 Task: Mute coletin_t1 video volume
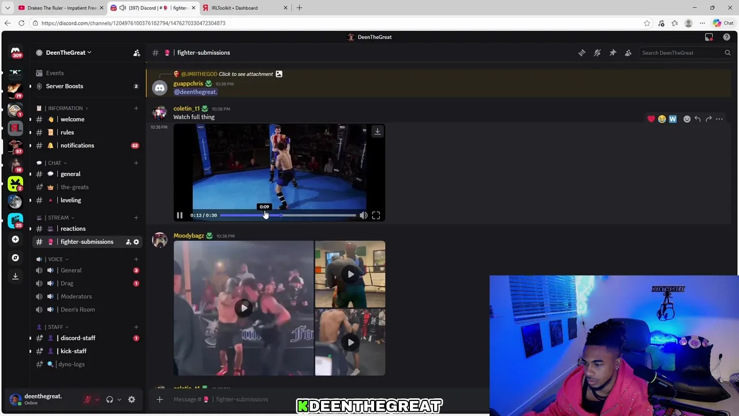point(363,216)
